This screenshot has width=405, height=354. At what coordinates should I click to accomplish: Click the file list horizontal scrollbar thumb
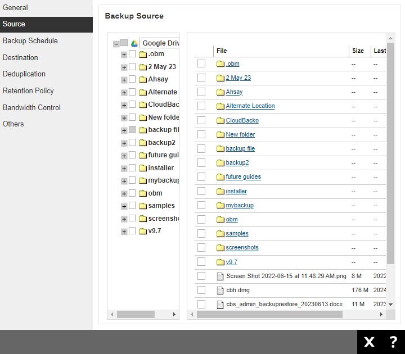tap(269, 315)
